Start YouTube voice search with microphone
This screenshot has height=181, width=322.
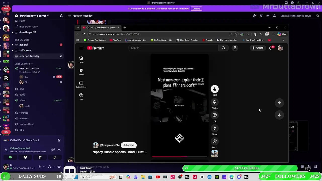coord(235,48)
